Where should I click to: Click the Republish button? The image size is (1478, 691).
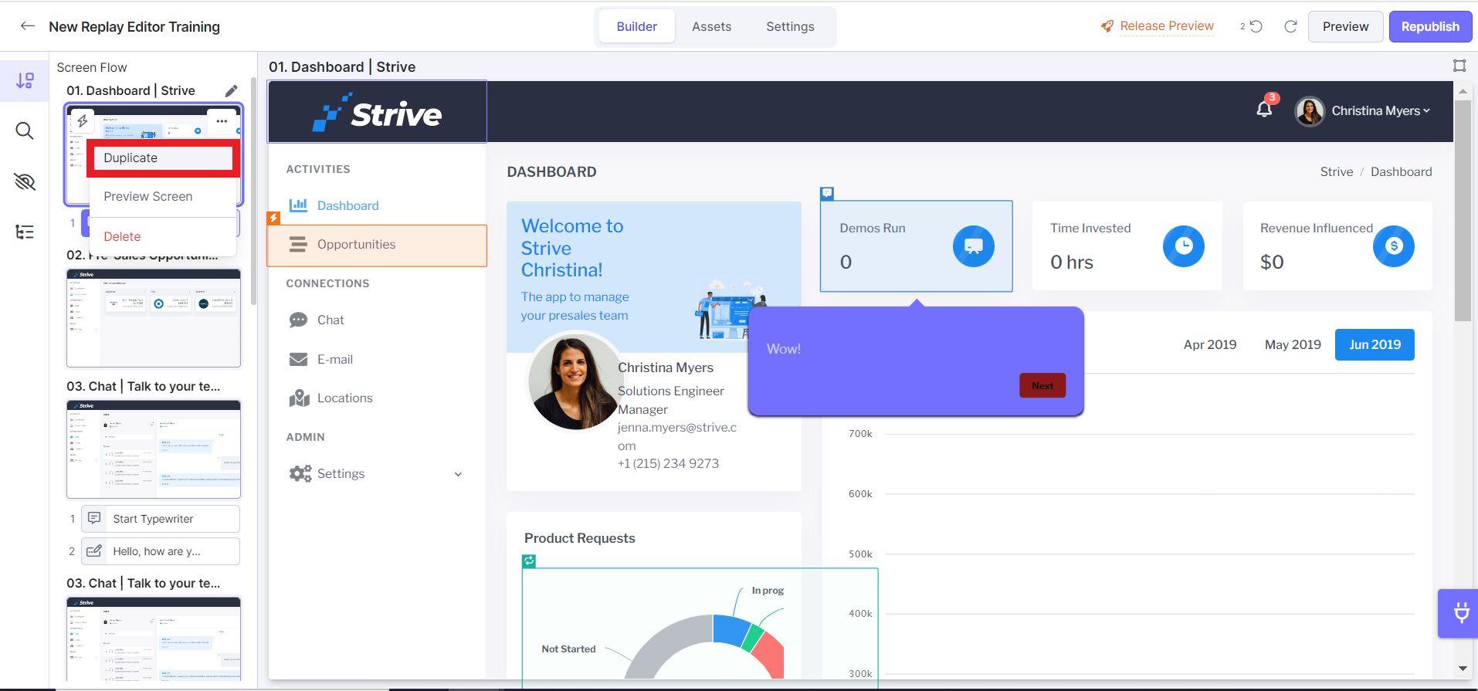coord(1430,26)
